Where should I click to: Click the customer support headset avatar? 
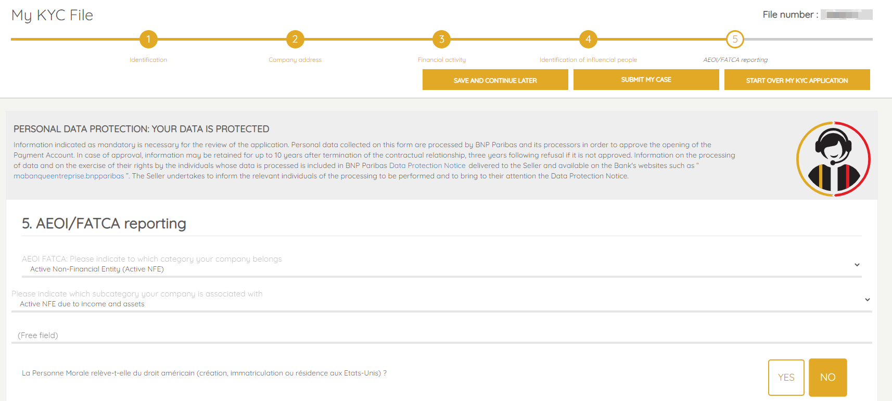tap(833, 159)
